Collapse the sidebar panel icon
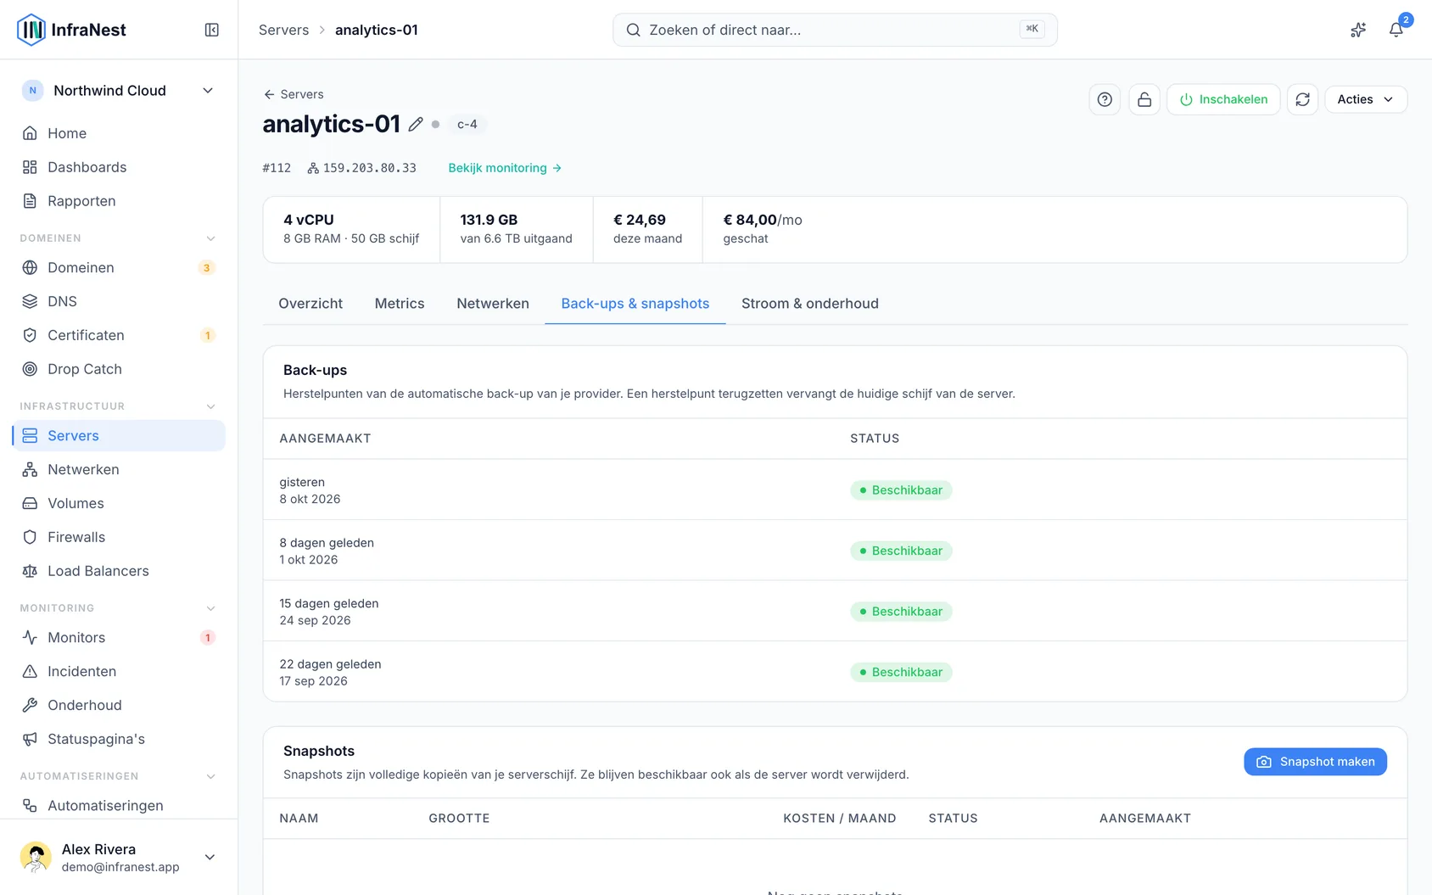Viewport: 1432px width, 895px height. tap(212, 30)
